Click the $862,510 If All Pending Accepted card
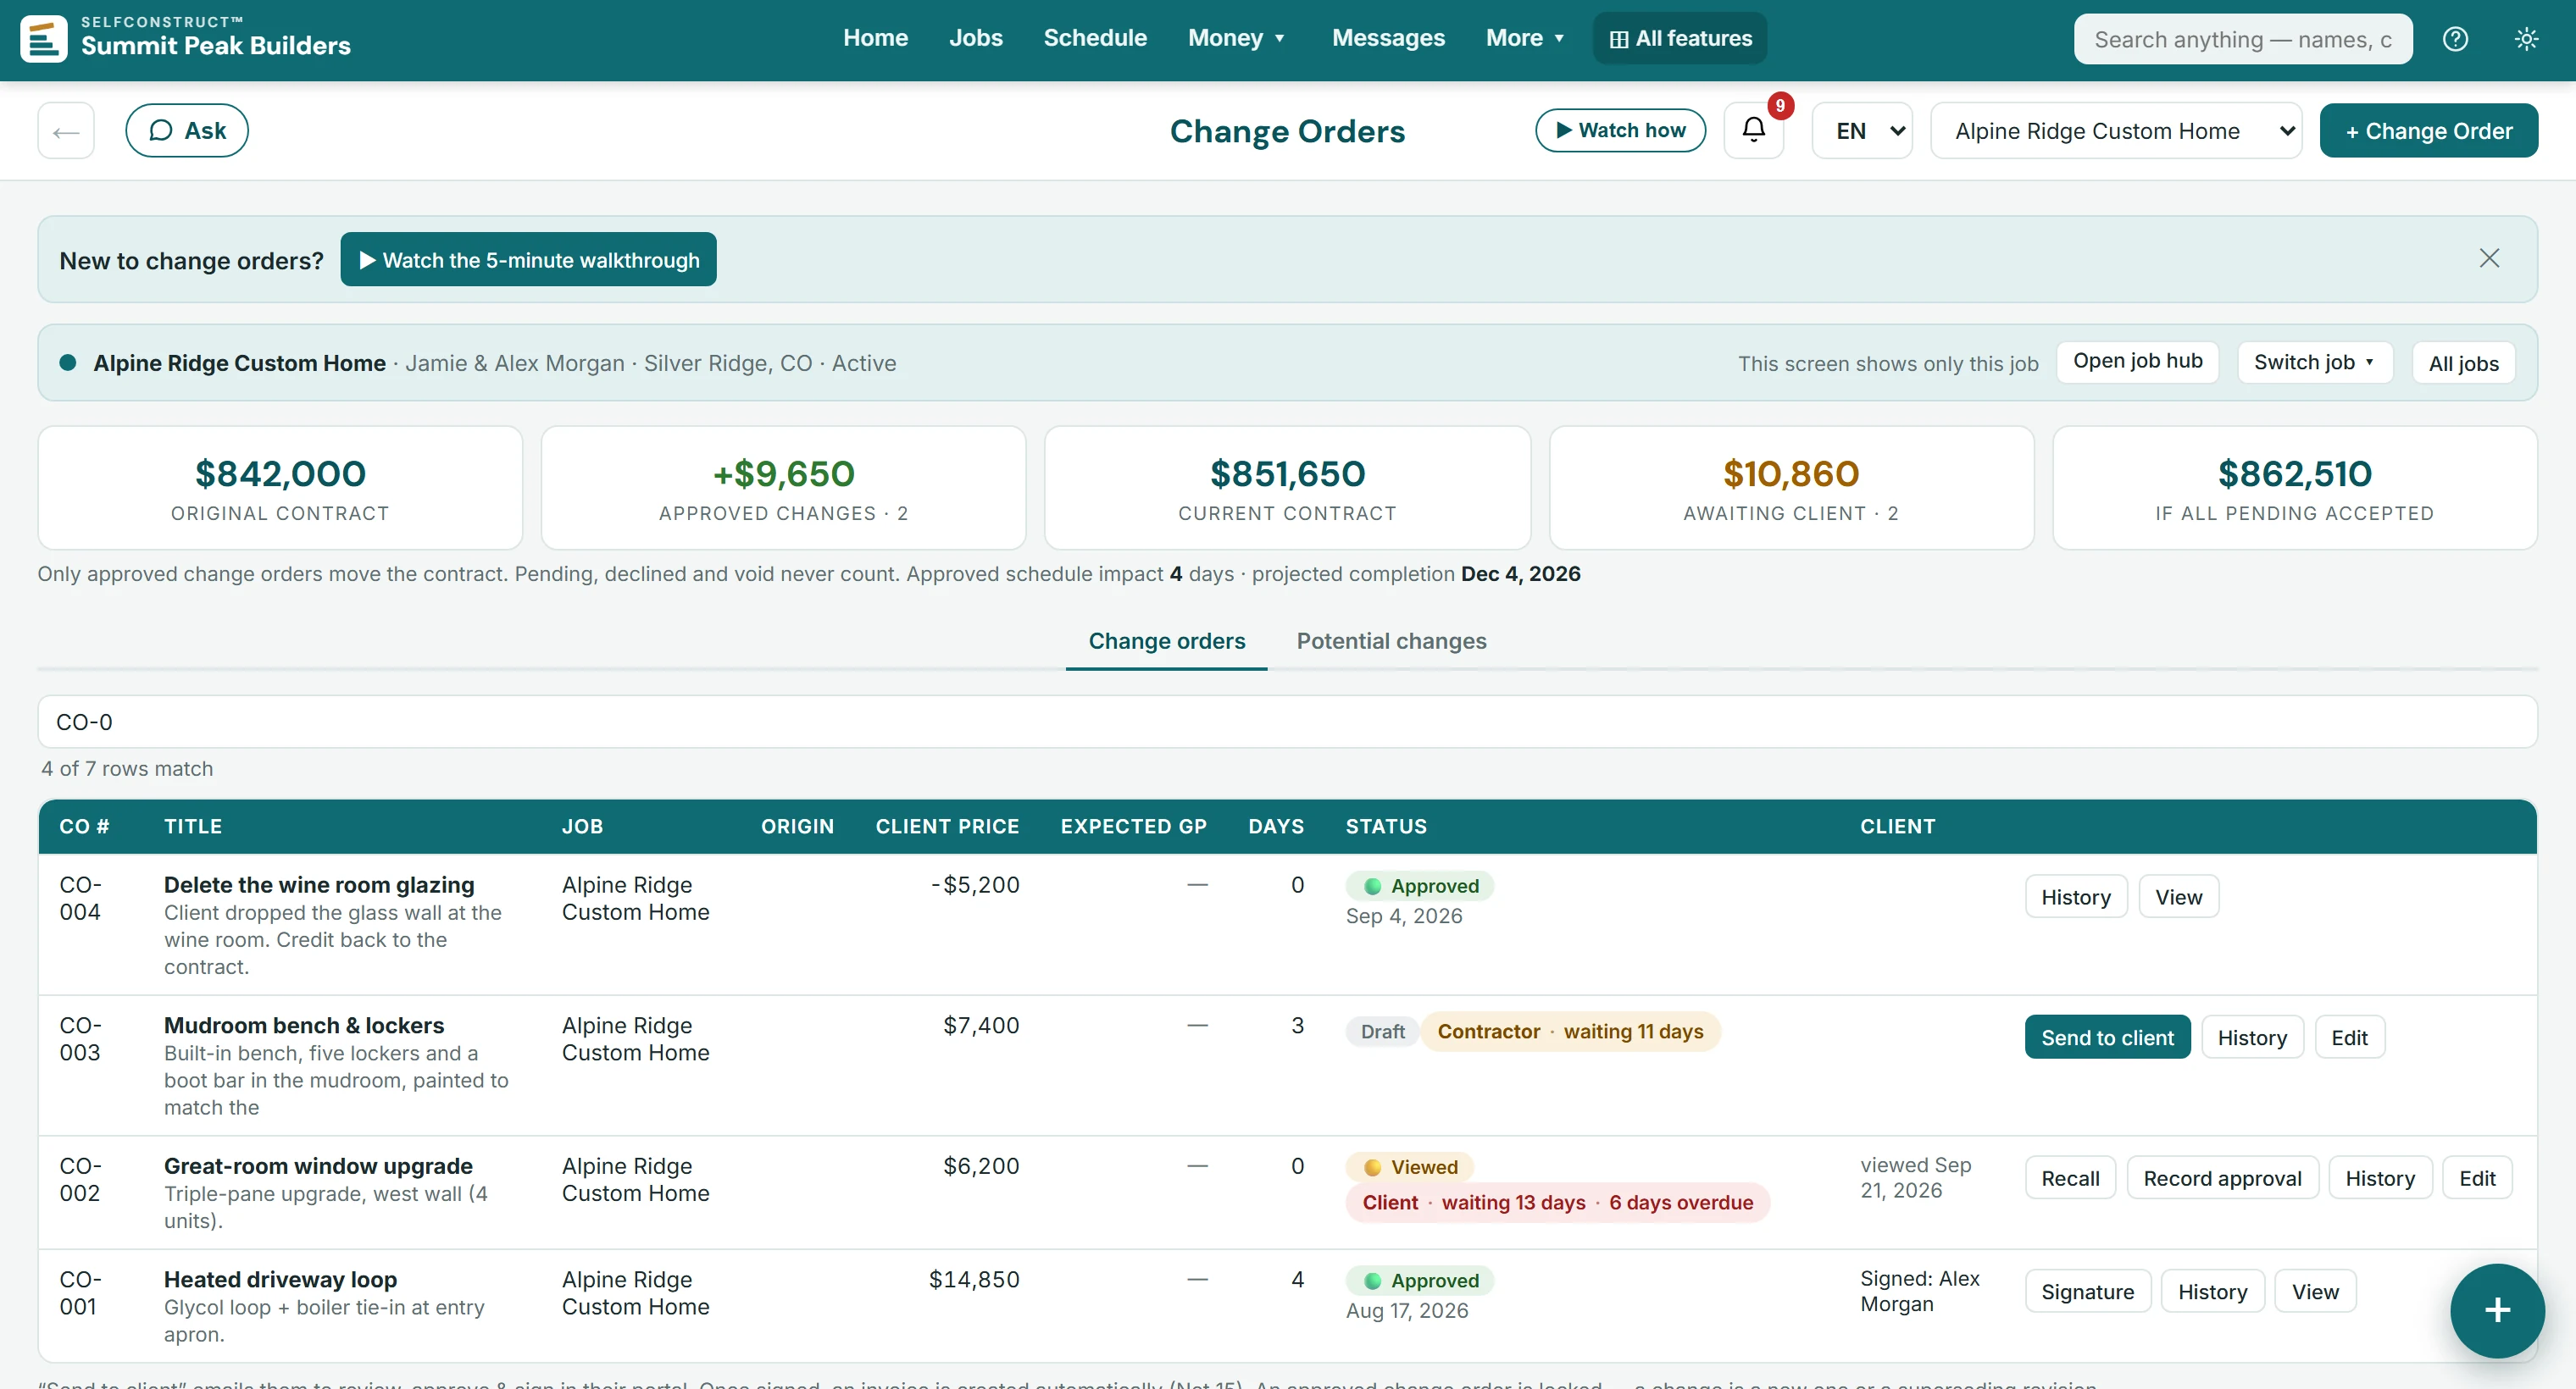 (x=2294, y=488)
